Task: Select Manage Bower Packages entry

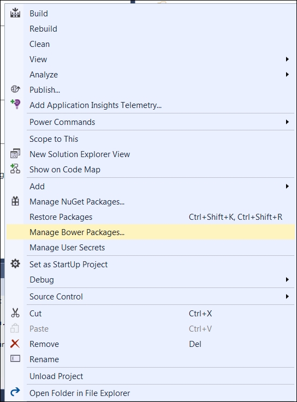Action: point(151,232)
